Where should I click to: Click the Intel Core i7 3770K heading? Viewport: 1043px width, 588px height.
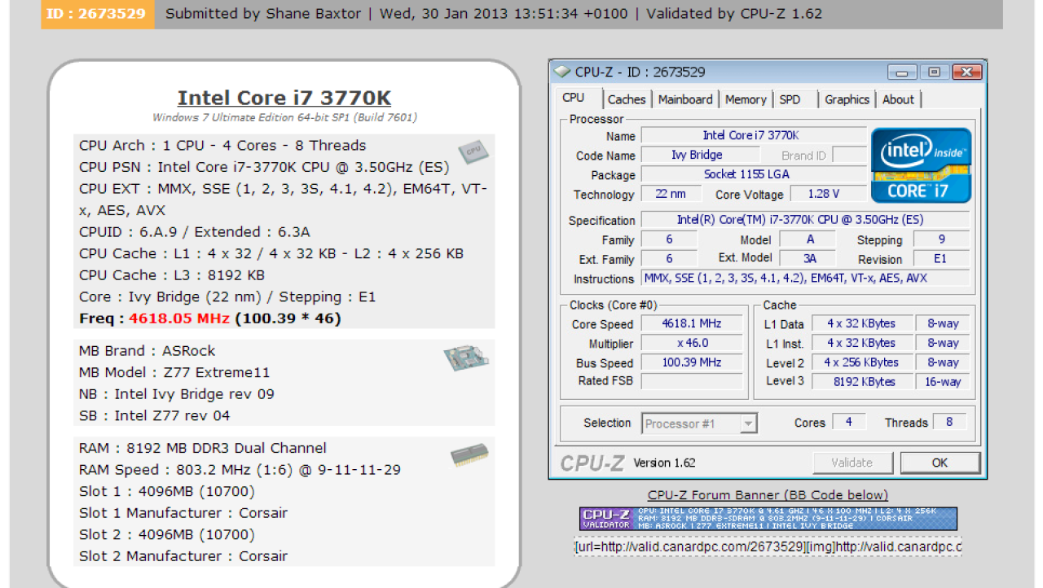coord(284,98)
